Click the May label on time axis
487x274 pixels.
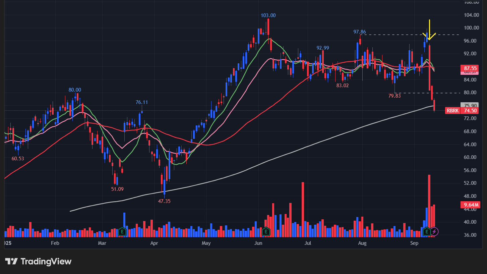click(x=206, y=243)
